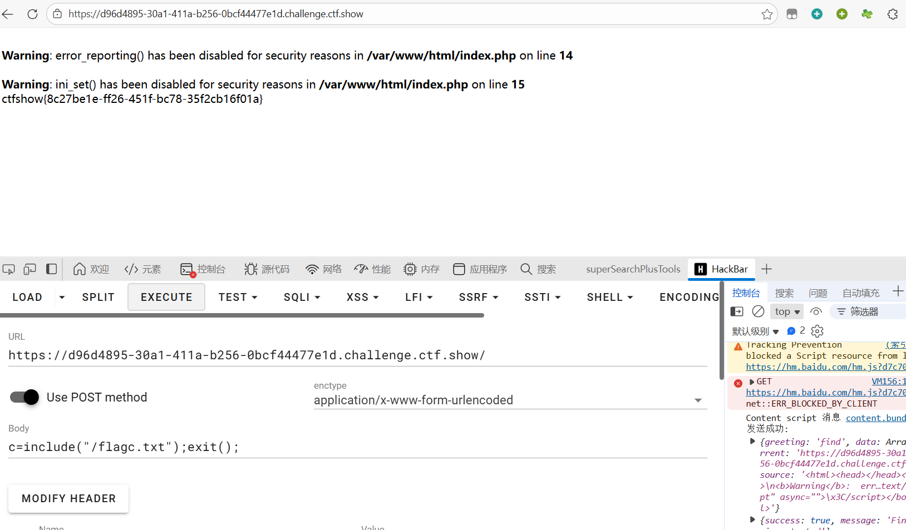Image resolution: width=906 pixels, height=530 pixels.
Task: Expand the {greeting: 'find'} object
Action: [x=753, y=442]
